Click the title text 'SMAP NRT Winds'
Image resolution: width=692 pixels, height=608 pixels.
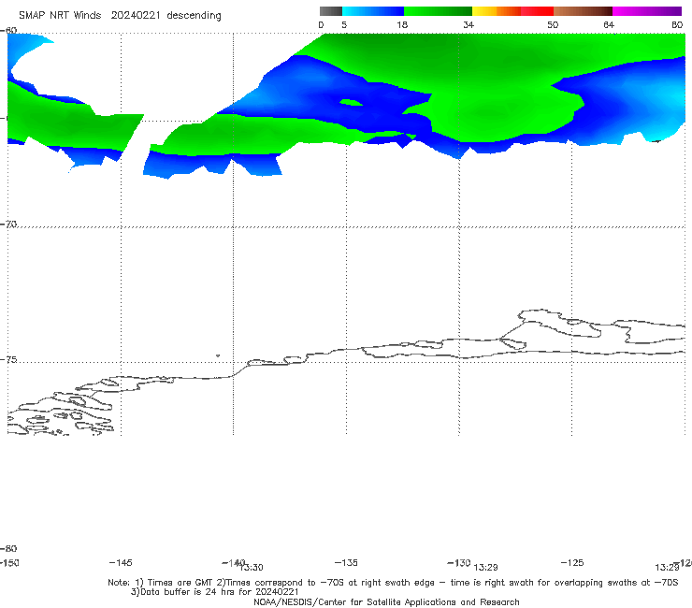(x=60, y=16)
